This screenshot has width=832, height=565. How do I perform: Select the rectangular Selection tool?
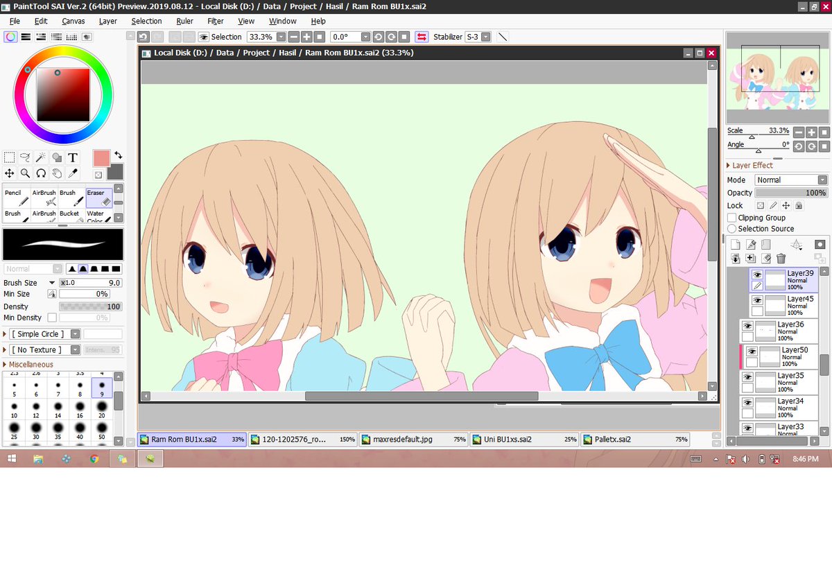coord(10,157)
